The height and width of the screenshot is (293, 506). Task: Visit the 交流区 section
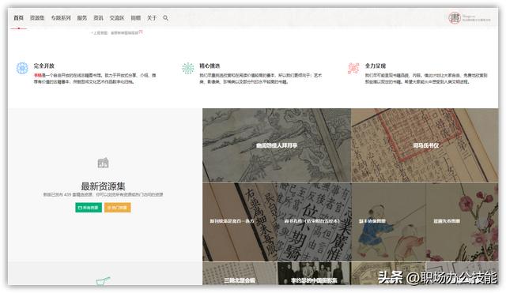[117, 18]
